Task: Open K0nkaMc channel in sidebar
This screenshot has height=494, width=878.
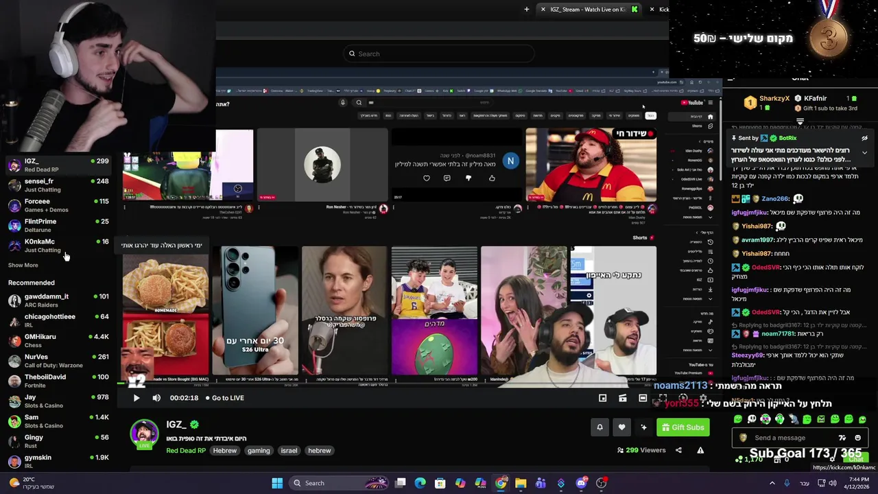Action: coord(58,246)
